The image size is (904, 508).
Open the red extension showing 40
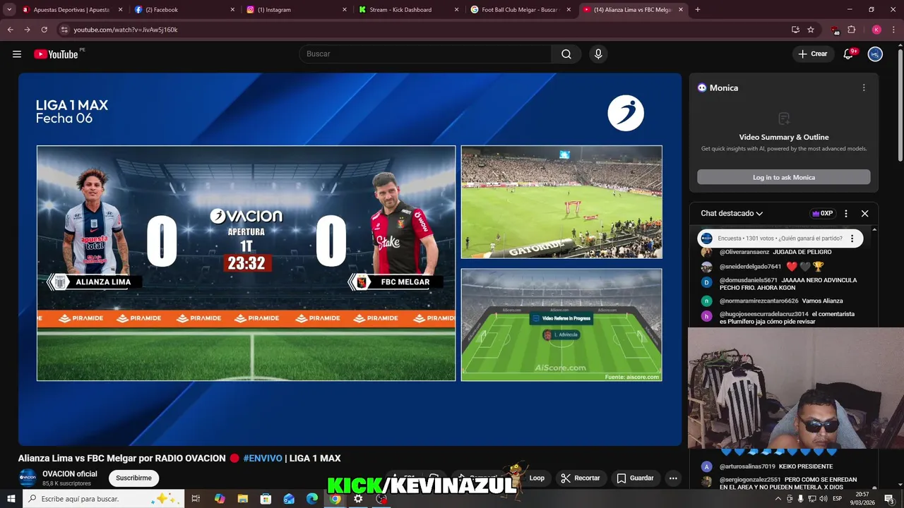(835, 30)
